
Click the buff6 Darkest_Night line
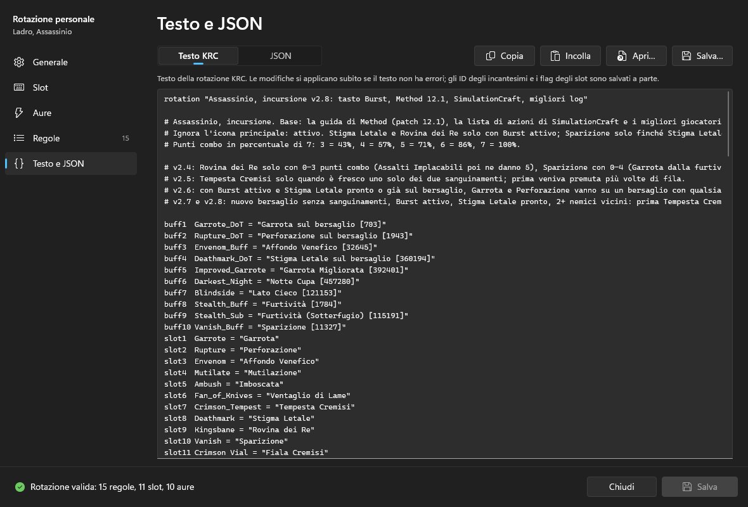pos(261,281)
